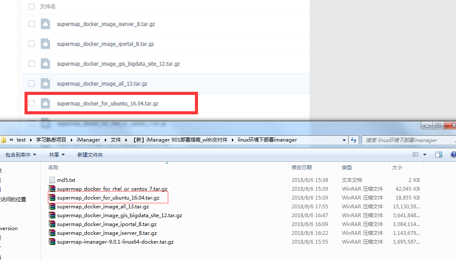456x260 pixels.
Task: Click WinRAR icon of supermap_docker_image_gis_bigdata_site_12.tar.gz in Explorer
Action: [x=52, y=215]
